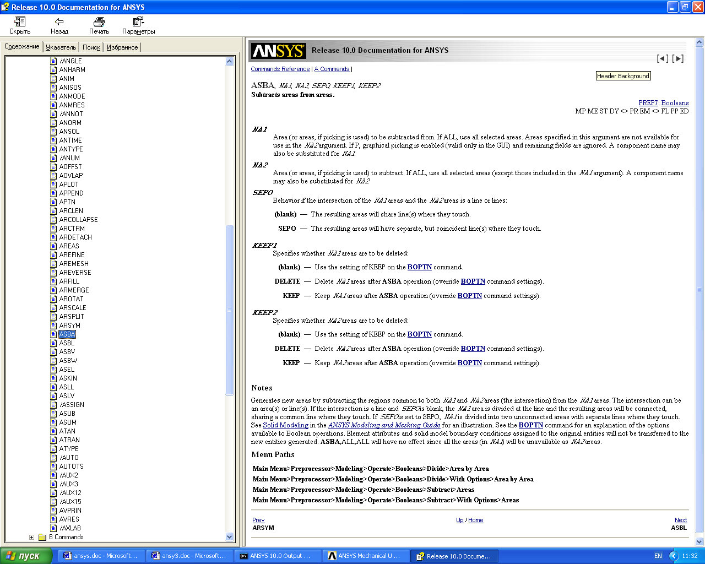Click the page icon beside /ANGLE
The height and width of the screenshot is (564, 705).
53,61
